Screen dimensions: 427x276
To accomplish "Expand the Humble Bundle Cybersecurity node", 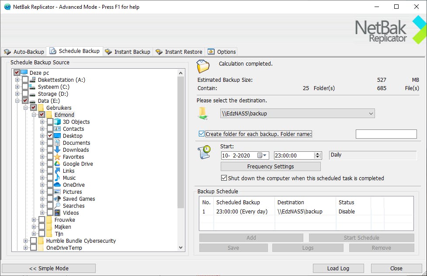I will click(x=26, y=241).
